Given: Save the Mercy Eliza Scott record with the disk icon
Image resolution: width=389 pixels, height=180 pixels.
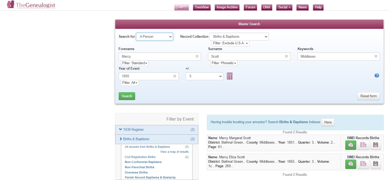Looking at the screenshot, I should [x=375, y=164].
